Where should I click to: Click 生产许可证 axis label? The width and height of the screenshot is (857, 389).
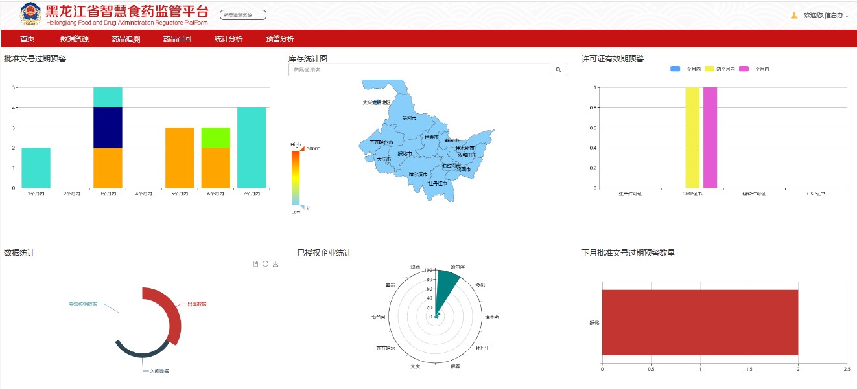(x=631, y=194)
